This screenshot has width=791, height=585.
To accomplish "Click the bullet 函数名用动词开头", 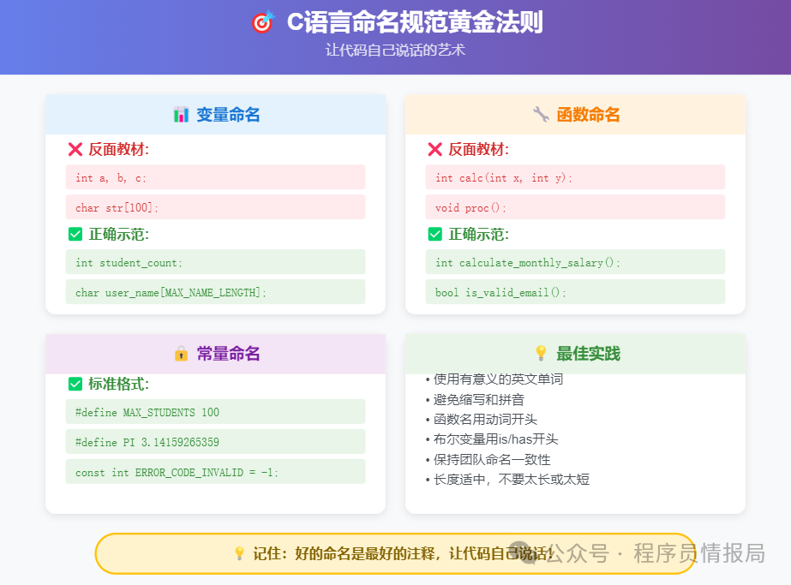I will point(482,420).
